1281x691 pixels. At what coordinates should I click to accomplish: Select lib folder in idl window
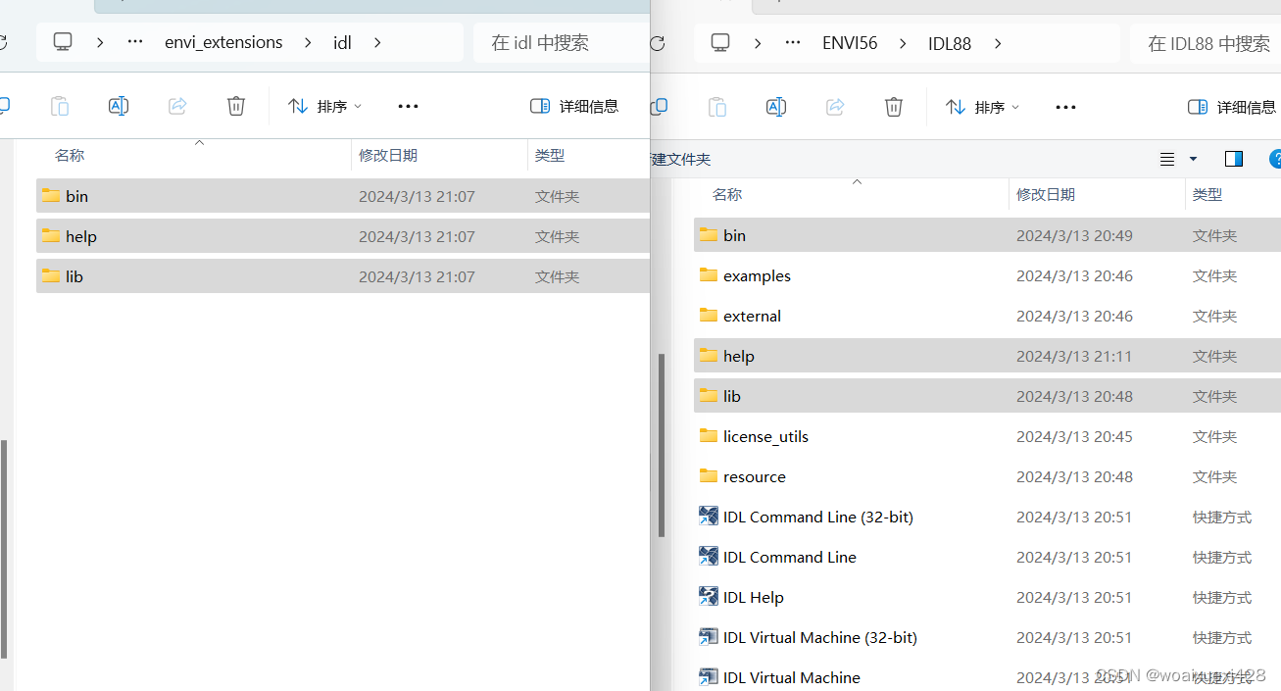click(342, 276)
